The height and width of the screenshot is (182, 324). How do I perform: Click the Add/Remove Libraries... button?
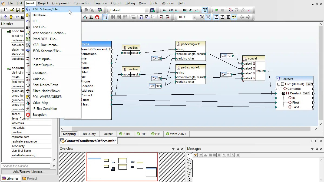click(29, 172)
